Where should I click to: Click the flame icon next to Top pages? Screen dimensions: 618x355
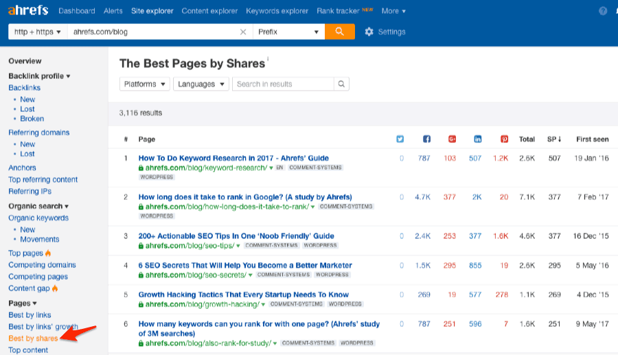pos(48,253)
